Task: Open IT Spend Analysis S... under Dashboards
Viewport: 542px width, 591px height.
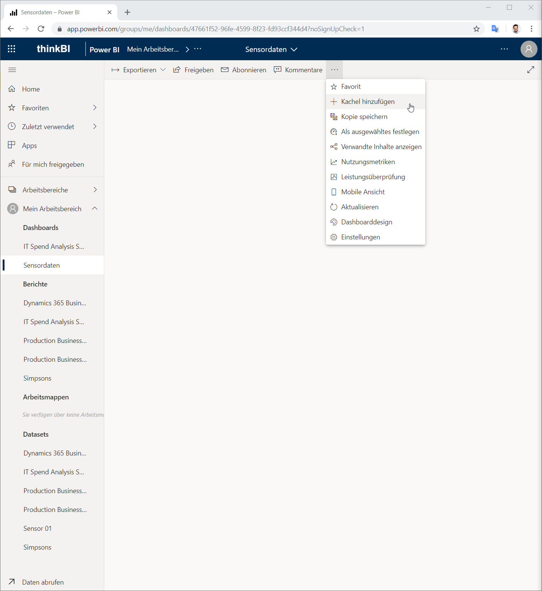Action: pyautogui.click(x=52, y=246)
